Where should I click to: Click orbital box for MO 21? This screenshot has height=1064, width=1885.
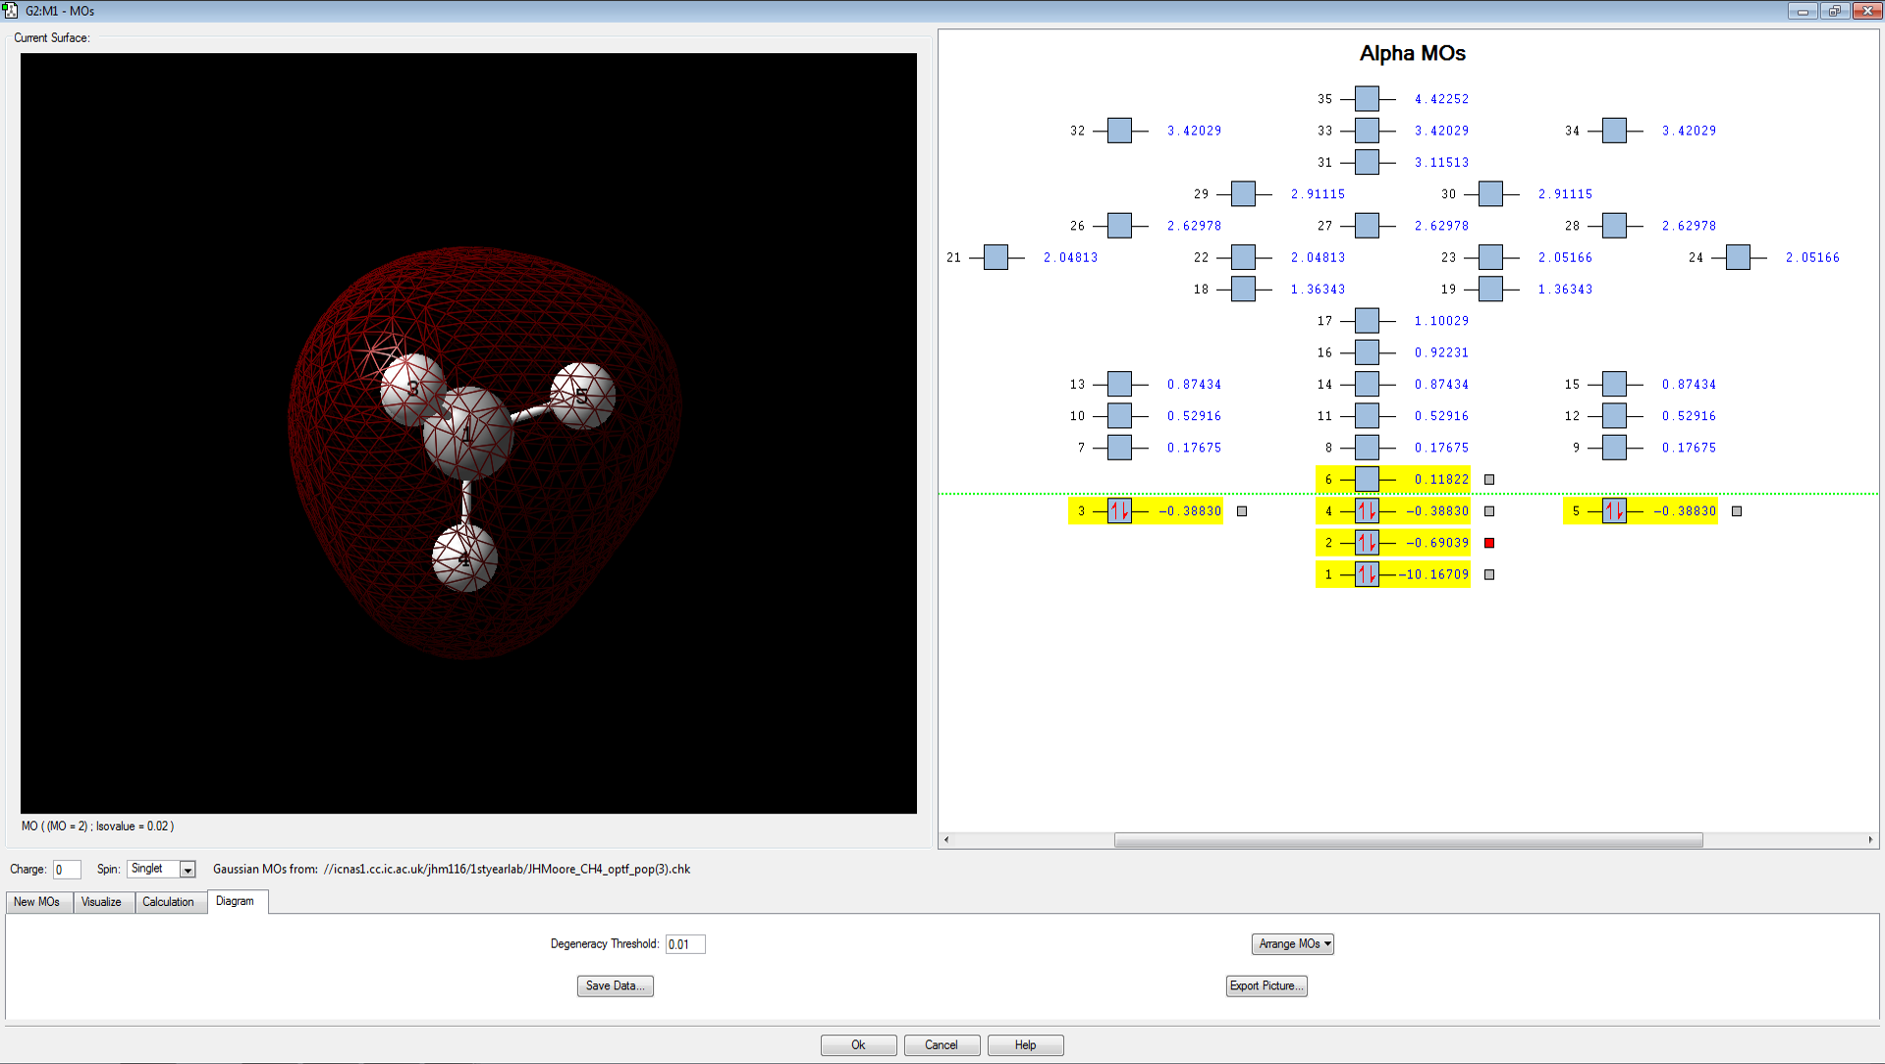(x=996, y=257)
